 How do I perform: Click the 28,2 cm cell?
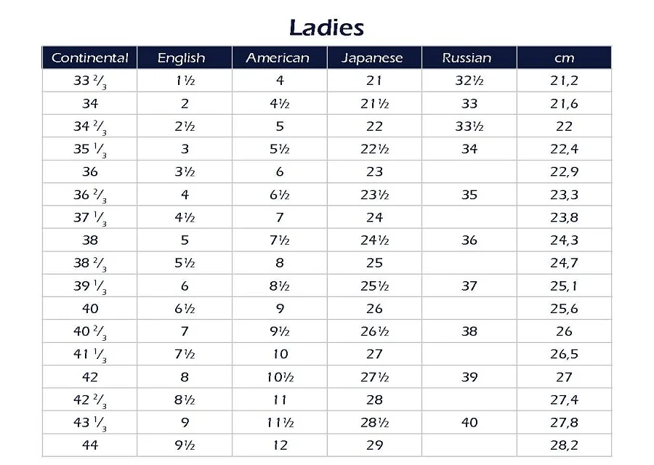(x=564, y=445)
